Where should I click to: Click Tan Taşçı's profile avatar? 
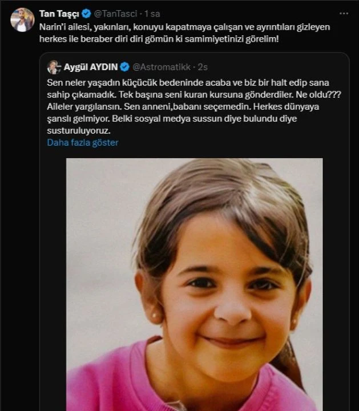coord(22,20)
